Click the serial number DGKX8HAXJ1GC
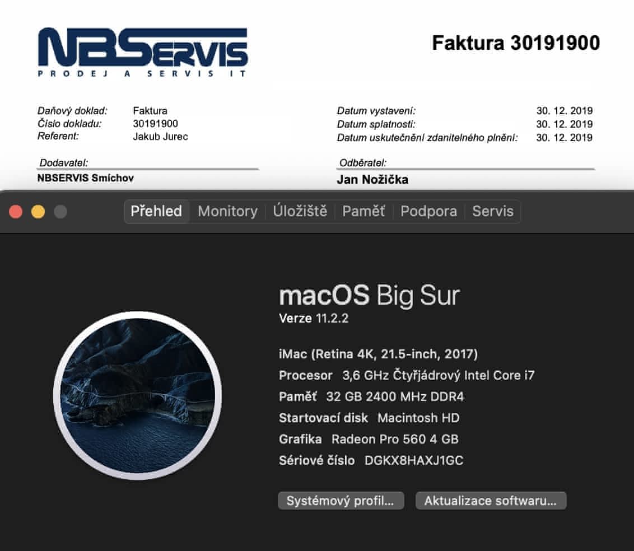This screenshot has height=551, width=634. tap(414, 460)
